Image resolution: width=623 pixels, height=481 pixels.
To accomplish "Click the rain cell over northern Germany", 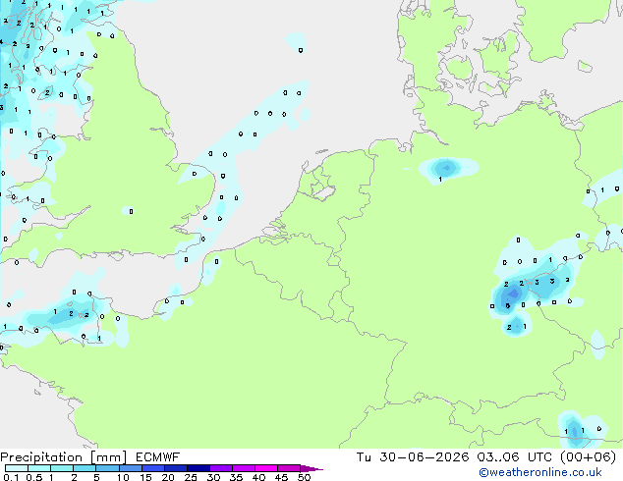I will pos(446,168).
